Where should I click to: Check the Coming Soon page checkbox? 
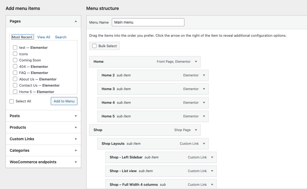click(15, 60)
